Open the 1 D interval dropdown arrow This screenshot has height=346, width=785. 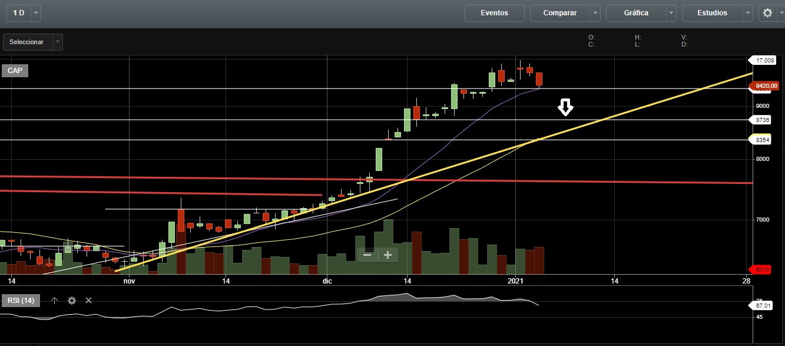click(36, 12)
